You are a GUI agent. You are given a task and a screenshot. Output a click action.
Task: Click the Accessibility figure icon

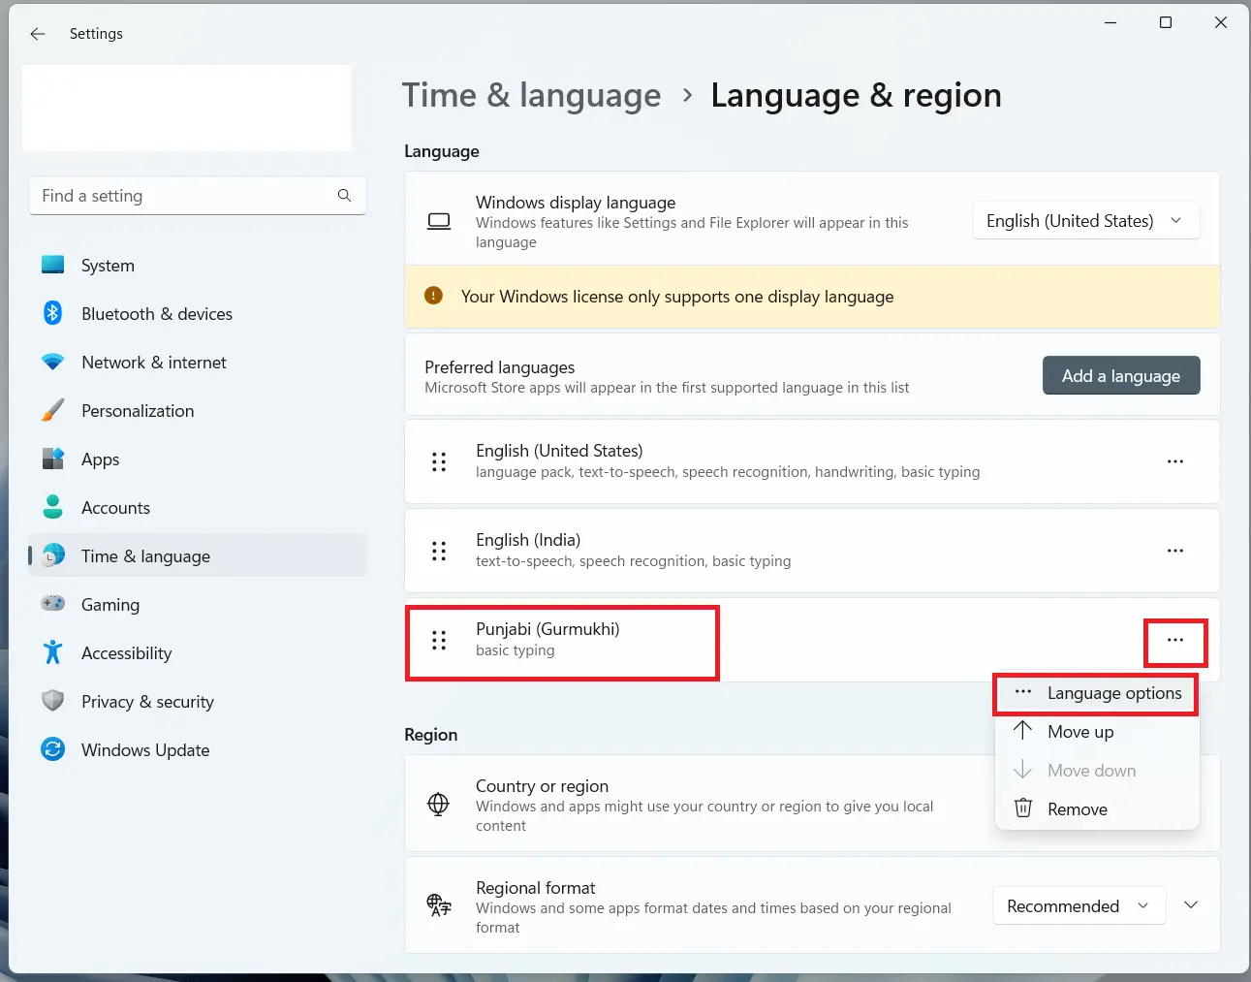[x=53, y=652]
